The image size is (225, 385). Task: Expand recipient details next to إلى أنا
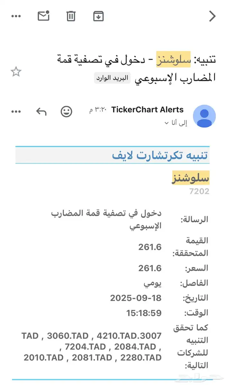166,123
